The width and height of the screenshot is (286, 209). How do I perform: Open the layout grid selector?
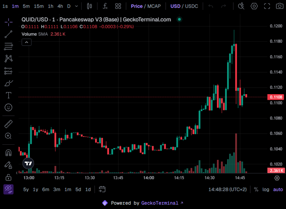click(118, 6)
